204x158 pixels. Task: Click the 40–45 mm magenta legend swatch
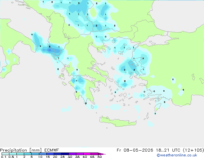tap(87, 154)
